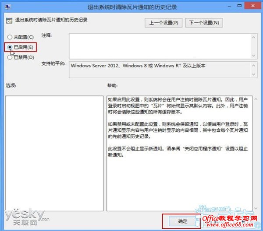The image size is (263, 231).
Task: Click the help panel scroll down arrow
Action: (x=256, y=208)
